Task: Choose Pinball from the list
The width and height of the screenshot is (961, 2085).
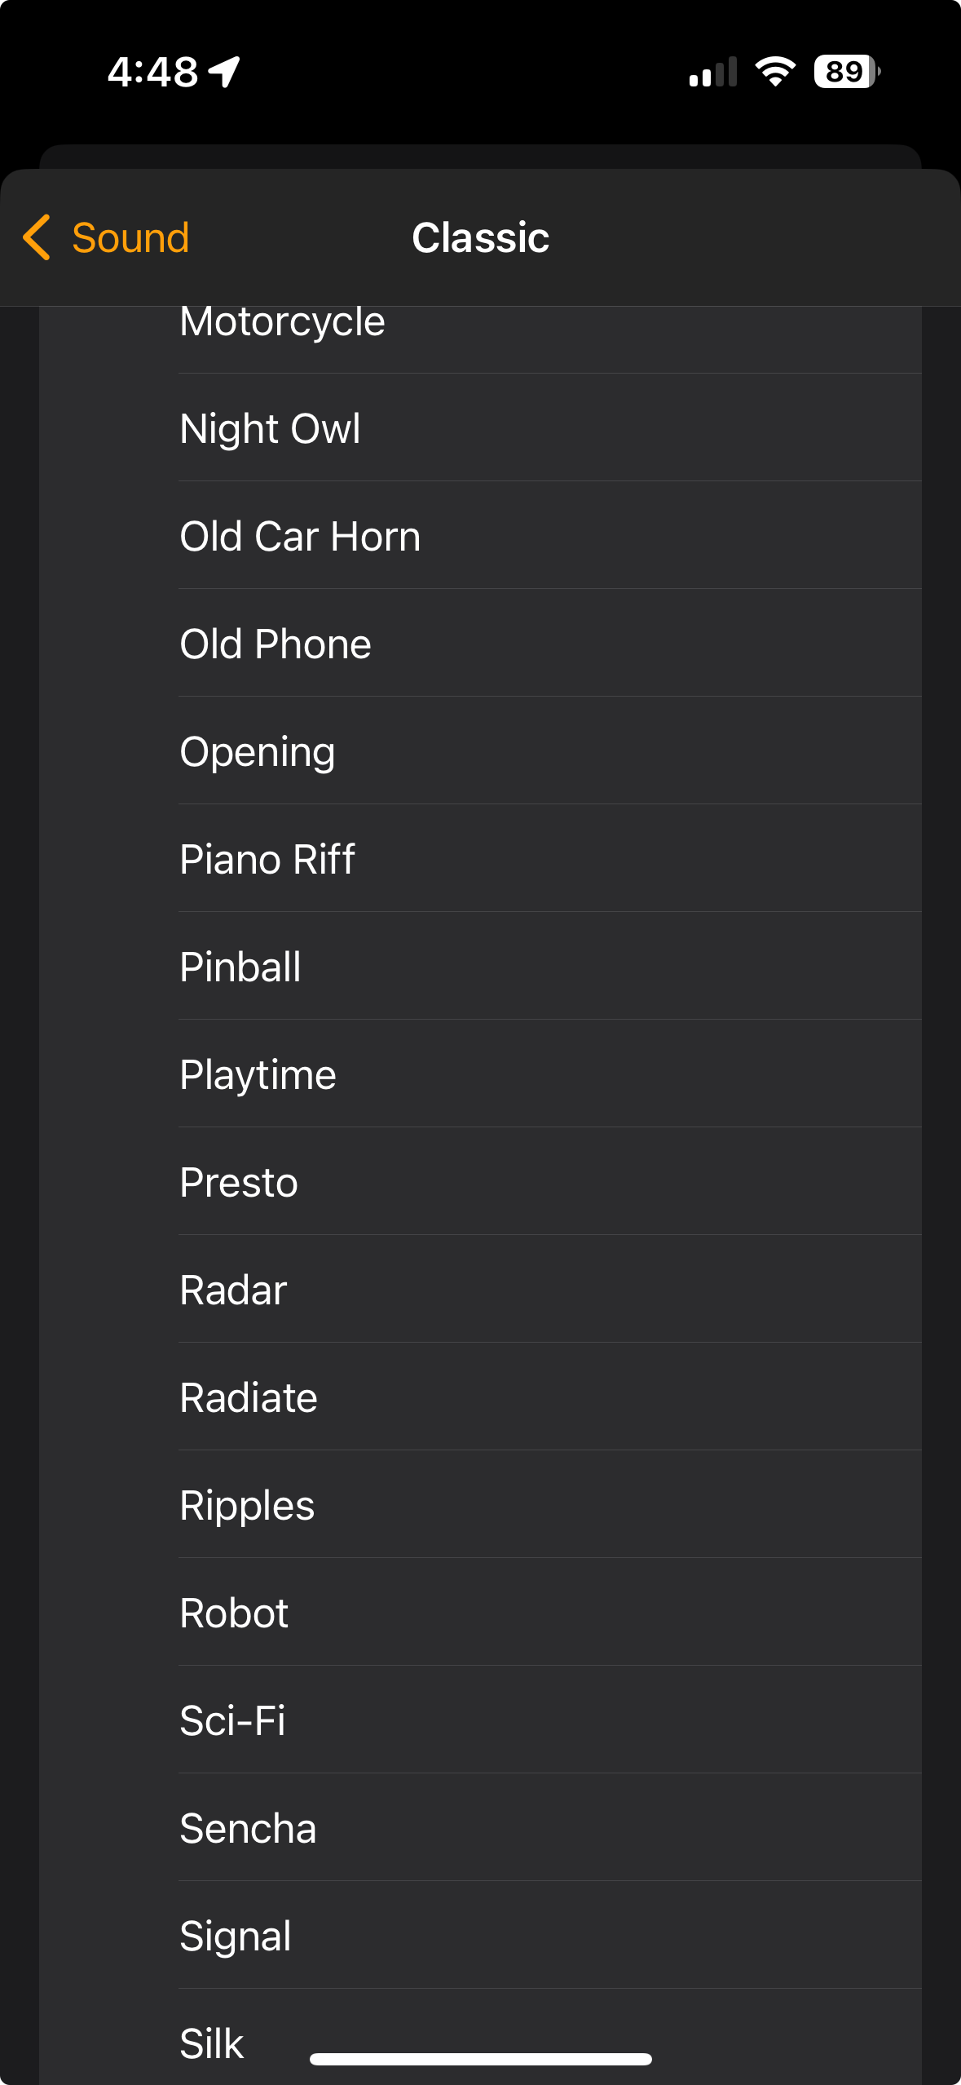Action: coord(240,967)
